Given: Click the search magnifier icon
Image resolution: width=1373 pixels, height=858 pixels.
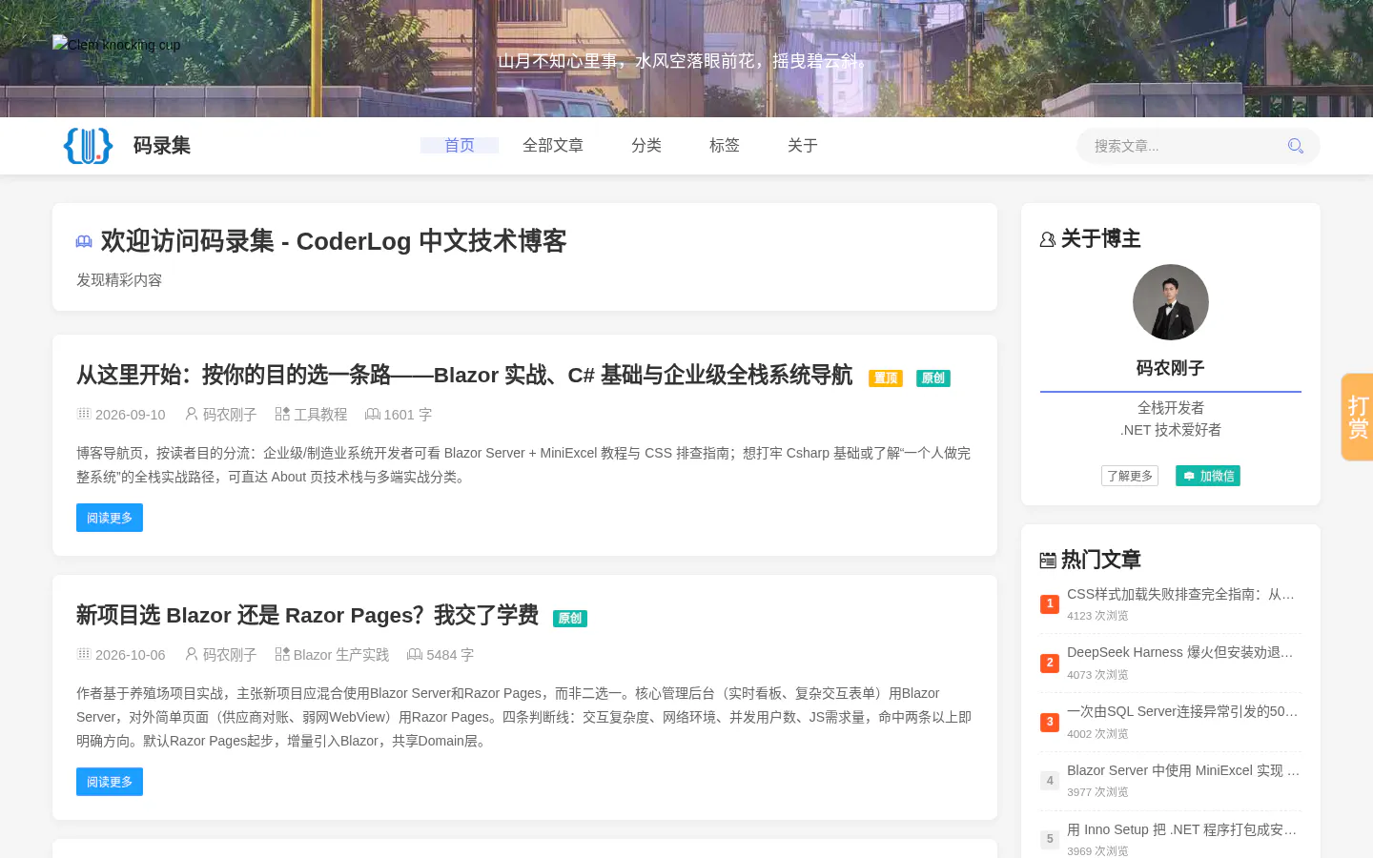Looking at the screenshot, I should click(1295, 146).
